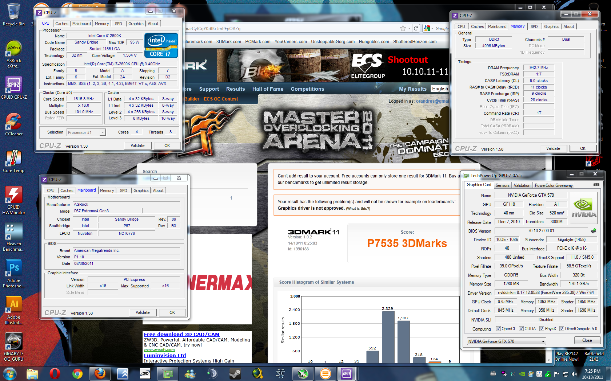Click the Close button in GPU-Z
This screenshot has height=381, width=611.
click(x=587, y=340)
